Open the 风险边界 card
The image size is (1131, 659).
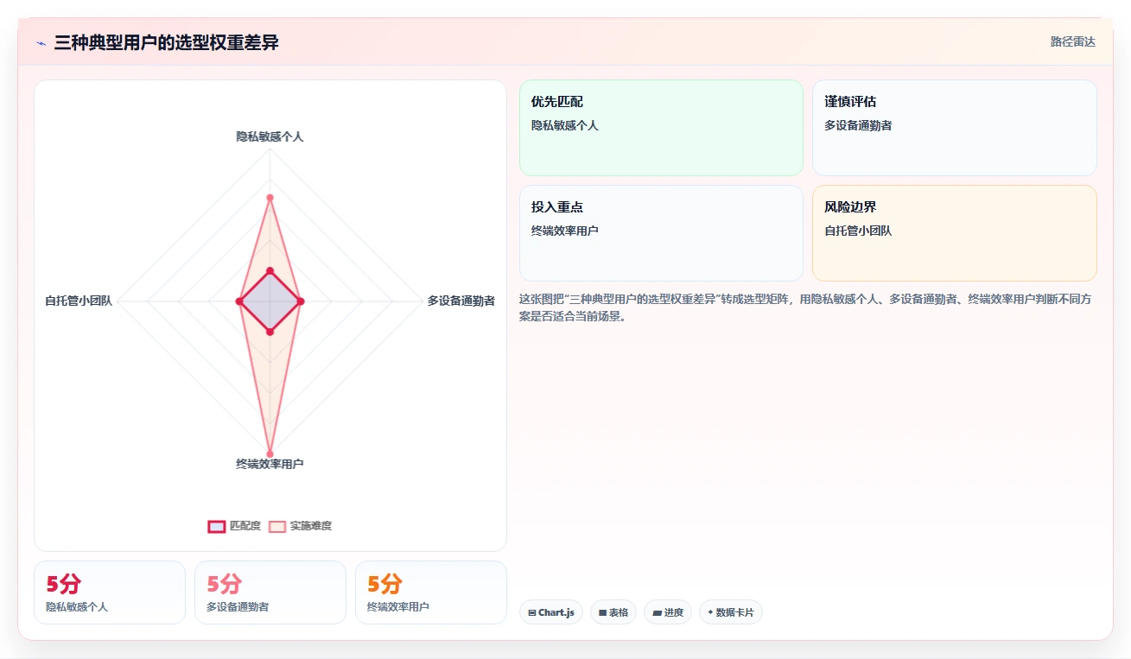point(955,233)
